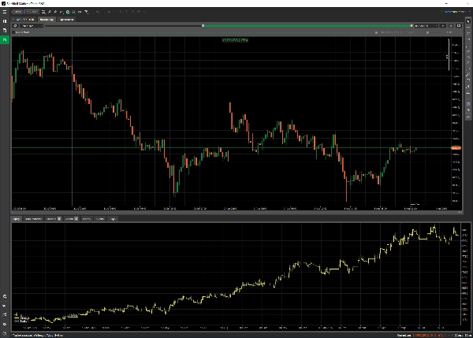Click the orange current price marker on the price axis
The image size is (473, 338).
tap(456, 148)
